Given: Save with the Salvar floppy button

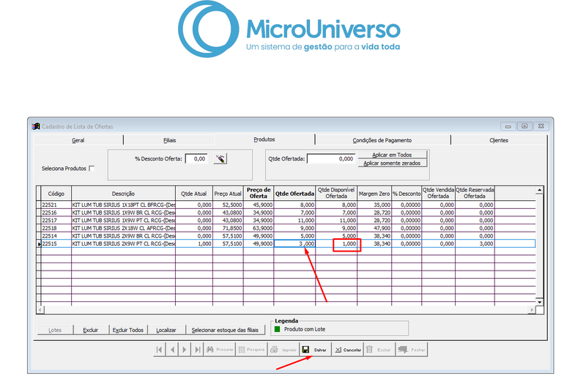Looking at the screenshot, I should [x=316, y=350].
